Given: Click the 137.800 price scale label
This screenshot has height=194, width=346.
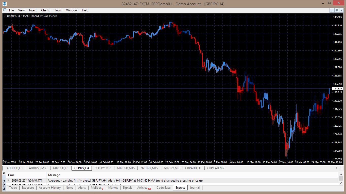Looking at the screenshot, I should click(338, 67).
